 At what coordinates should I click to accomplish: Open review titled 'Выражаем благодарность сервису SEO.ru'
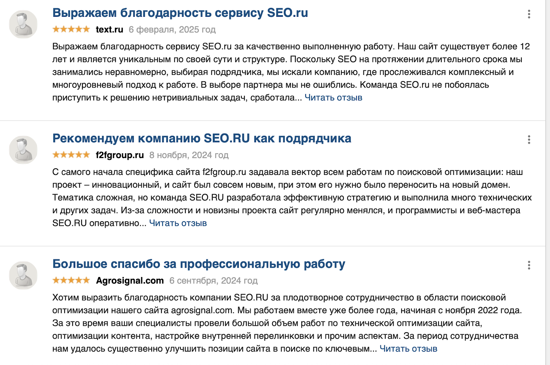pos(180,13)
